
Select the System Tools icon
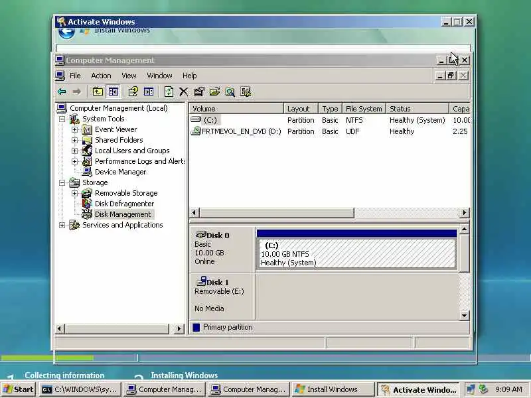tap(74, 119)
